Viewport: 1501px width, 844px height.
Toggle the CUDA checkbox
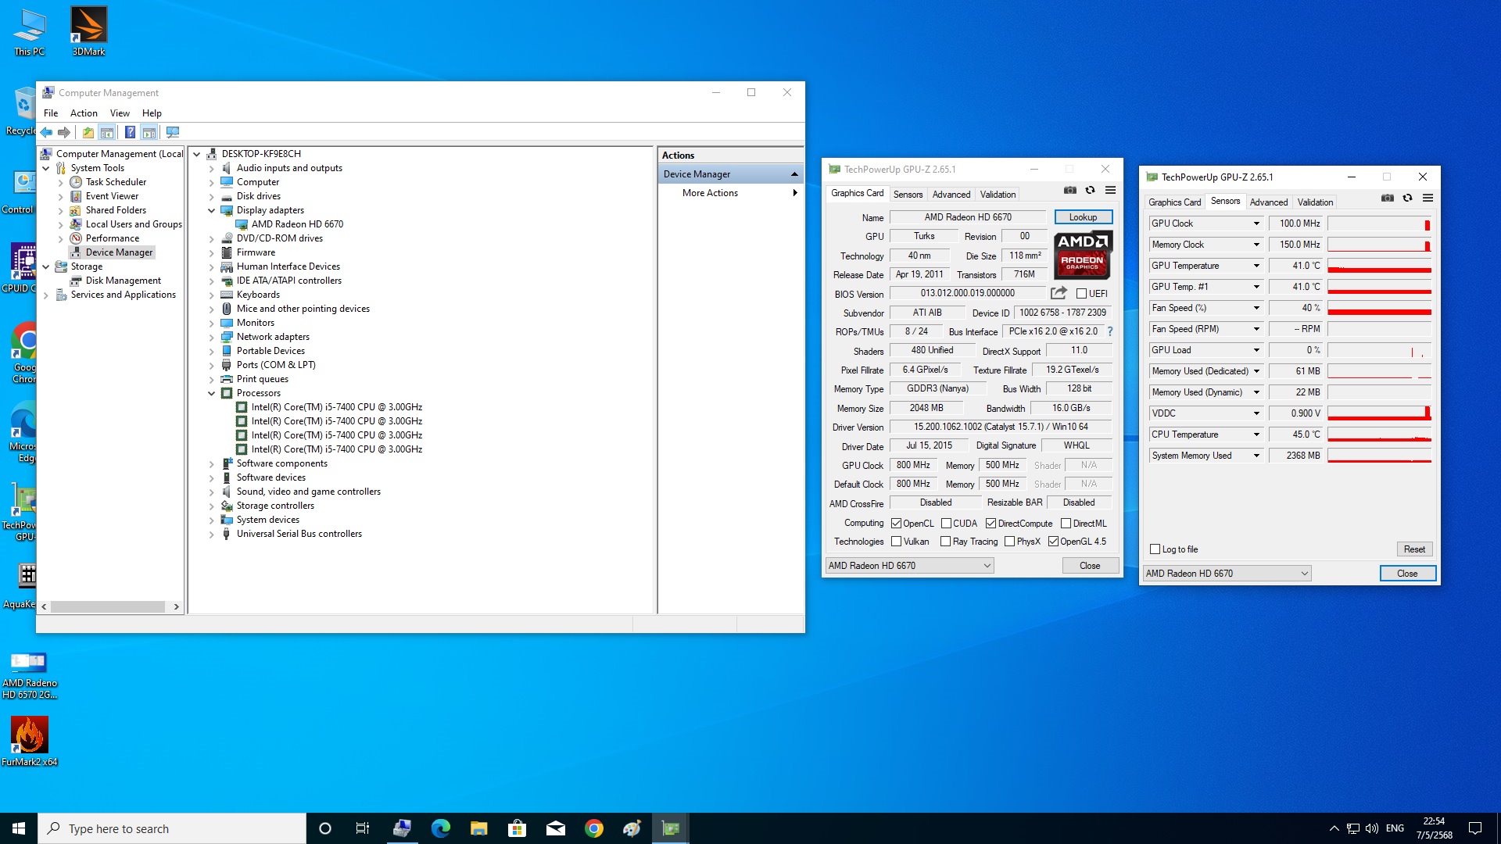(x=946, y=524)
